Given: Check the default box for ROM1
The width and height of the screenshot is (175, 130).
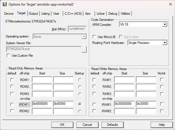Looking at the screenshot, I should [x=12, y=80].
